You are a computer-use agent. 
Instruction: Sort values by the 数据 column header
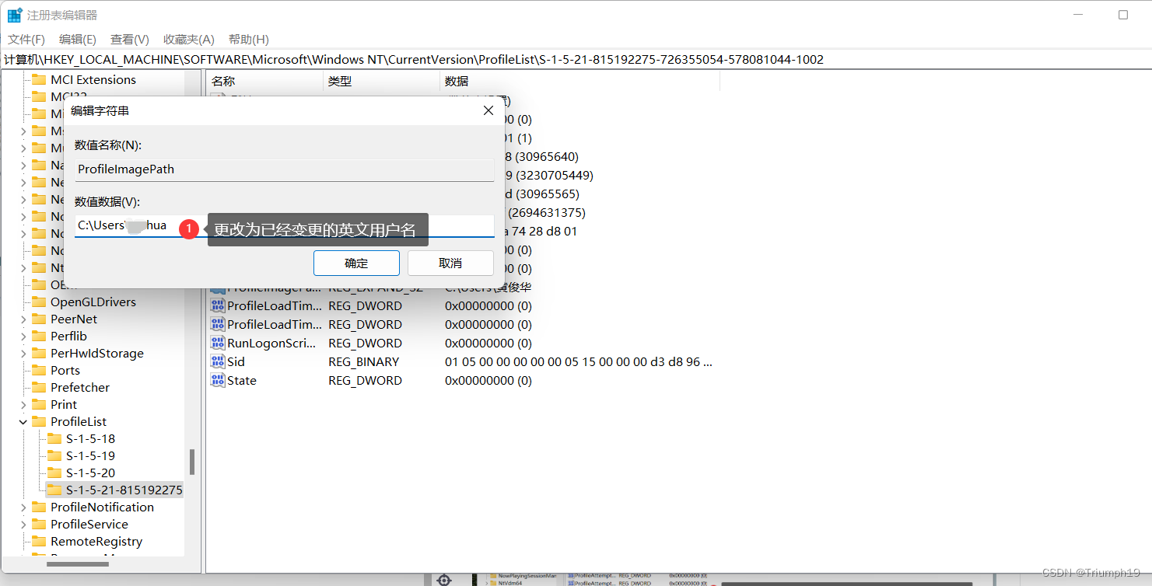(x=580, y=81)
